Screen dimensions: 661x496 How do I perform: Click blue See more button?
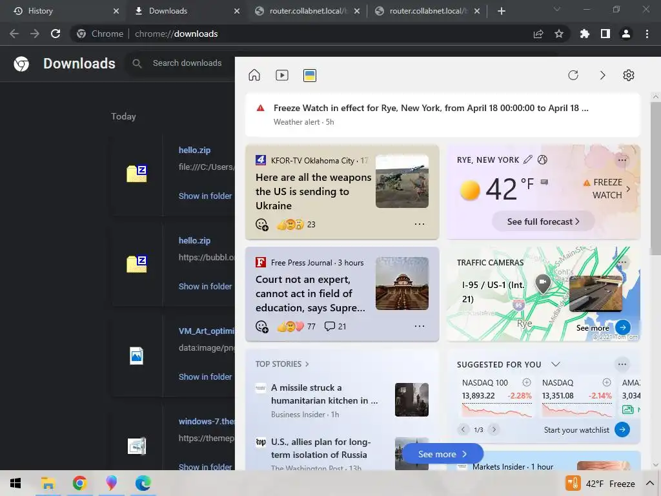443,454
